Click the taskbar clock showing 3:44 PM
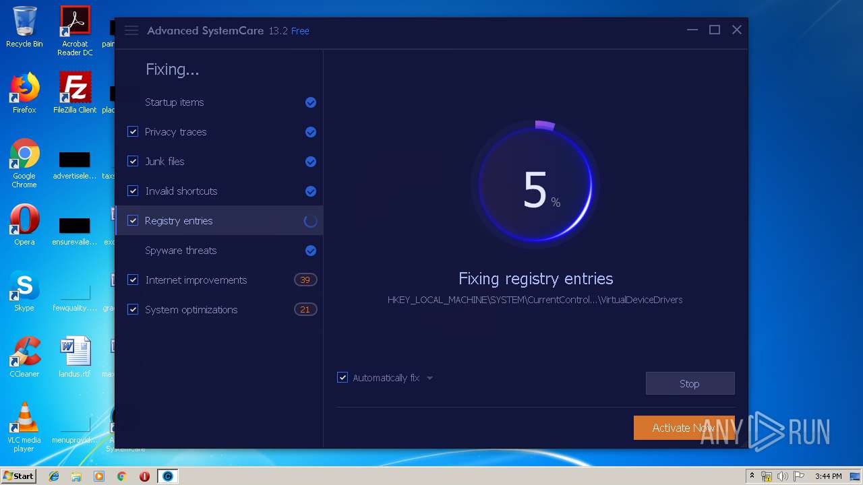 (x=828, y=476)
